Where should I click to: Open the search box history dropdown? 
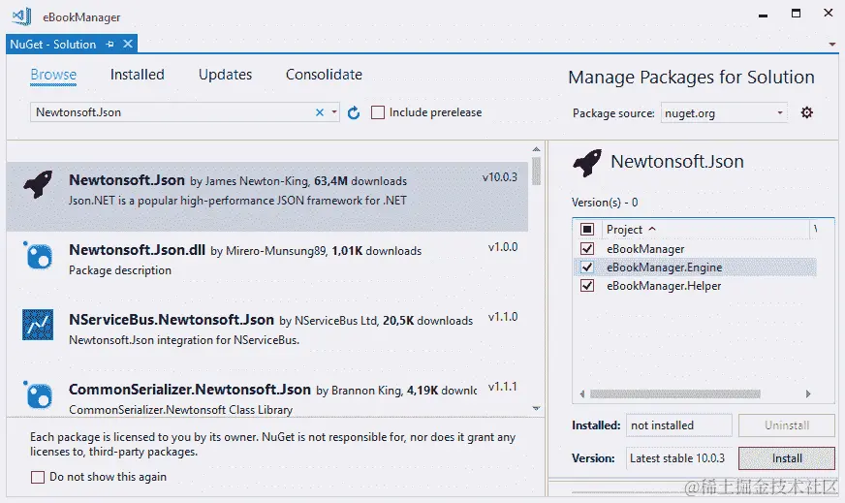(x=334, y=112)
